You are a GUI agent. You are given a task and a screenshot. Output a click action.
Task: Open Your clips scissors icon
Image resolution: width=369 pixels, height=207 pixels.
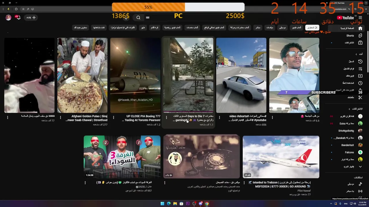[360, 97]
